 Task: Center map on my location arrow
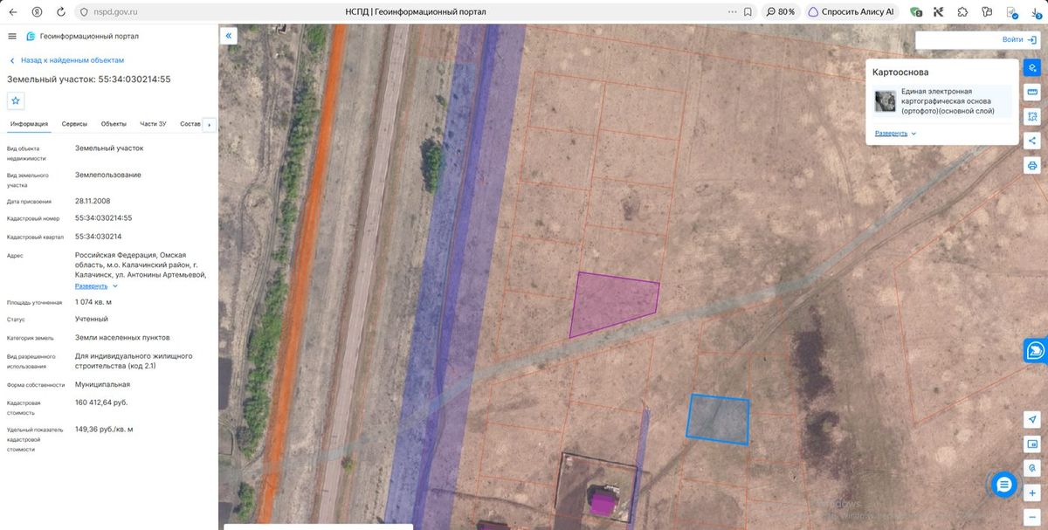1032,420
